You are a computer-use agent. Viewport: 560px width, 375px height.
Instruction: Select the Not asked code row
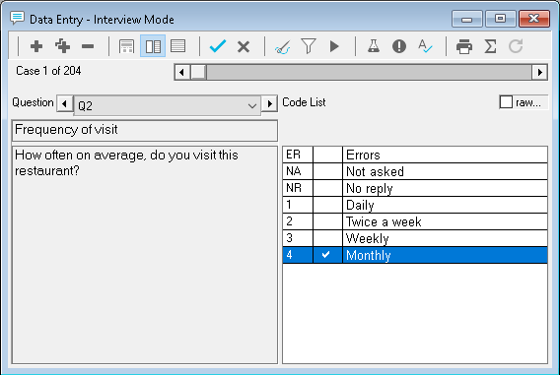[x=415, y=171]
